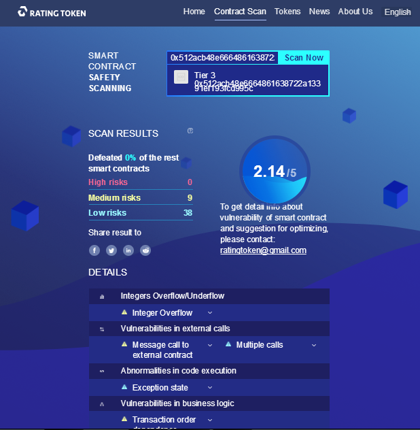Image resolution: width=420 pixels, height=430 pixels.
Task: Click the Abnormalities in code execution header
Action: [209, 371]
